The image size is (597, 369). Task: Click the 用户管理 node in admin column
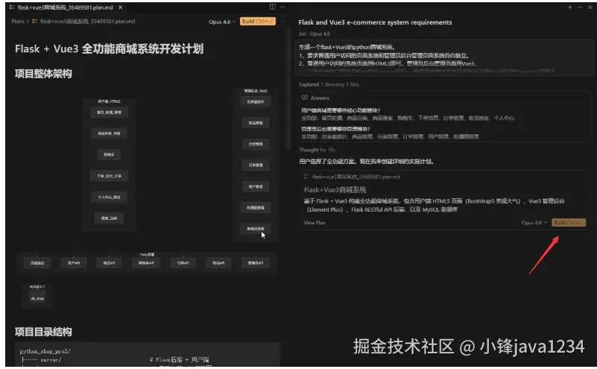(x=256, y=186)
